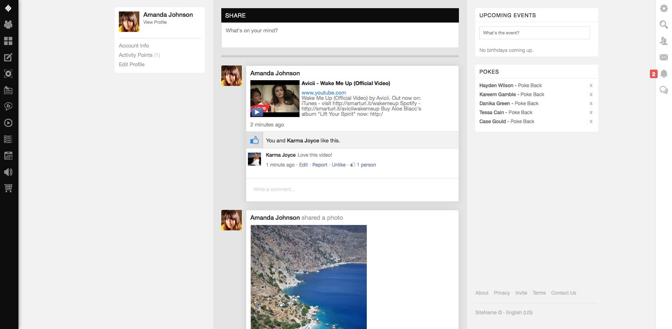Open the members icon in left sidebar
The image size is (672, 329).
(x=8, y=25)
